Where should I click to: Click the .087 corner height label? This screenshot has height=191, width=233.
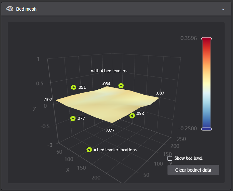point(160,93)
